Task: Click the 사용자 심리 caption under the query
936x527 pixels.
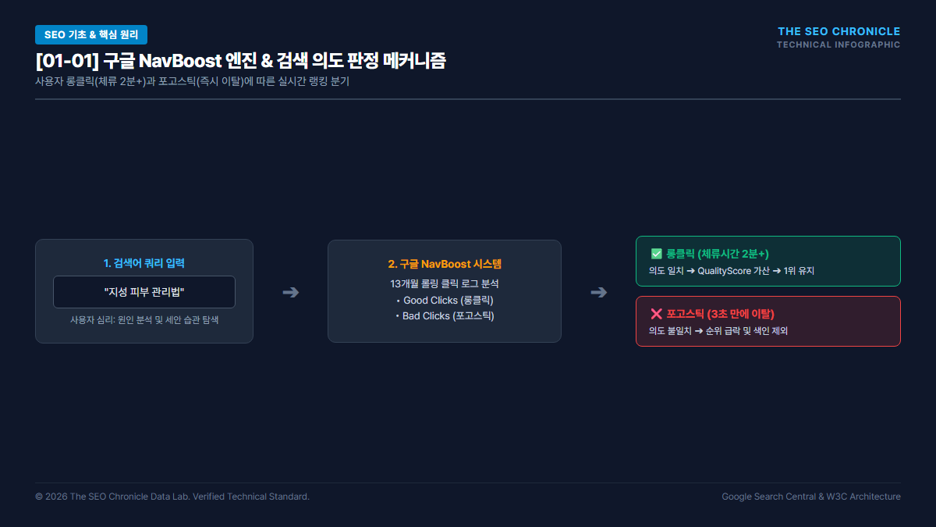Action: (144, 319)
